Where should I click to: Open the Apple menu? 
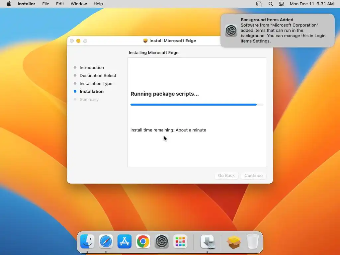tap(9, 4)
